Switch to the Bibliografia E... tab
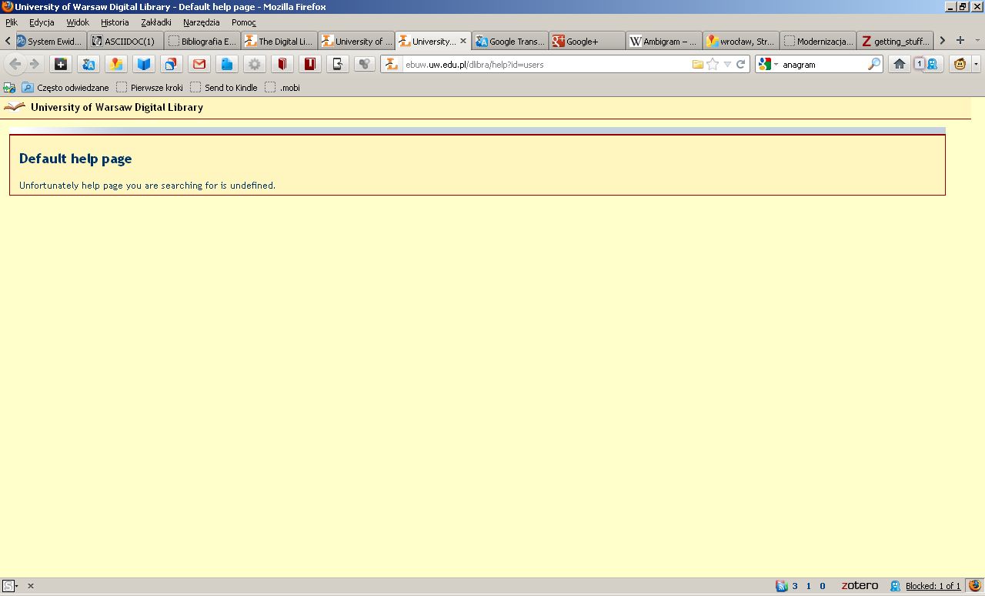Image resolution: width=985 pixels, height=596 pixels. pyautogui.click(x=202, y=41)
